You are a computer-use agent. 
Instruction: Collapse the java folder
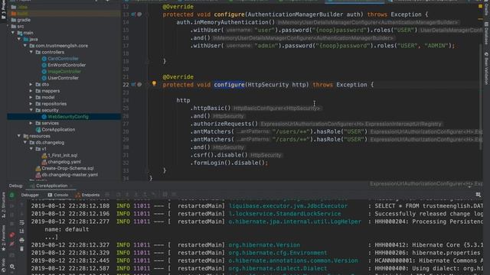tap(19, 39)
